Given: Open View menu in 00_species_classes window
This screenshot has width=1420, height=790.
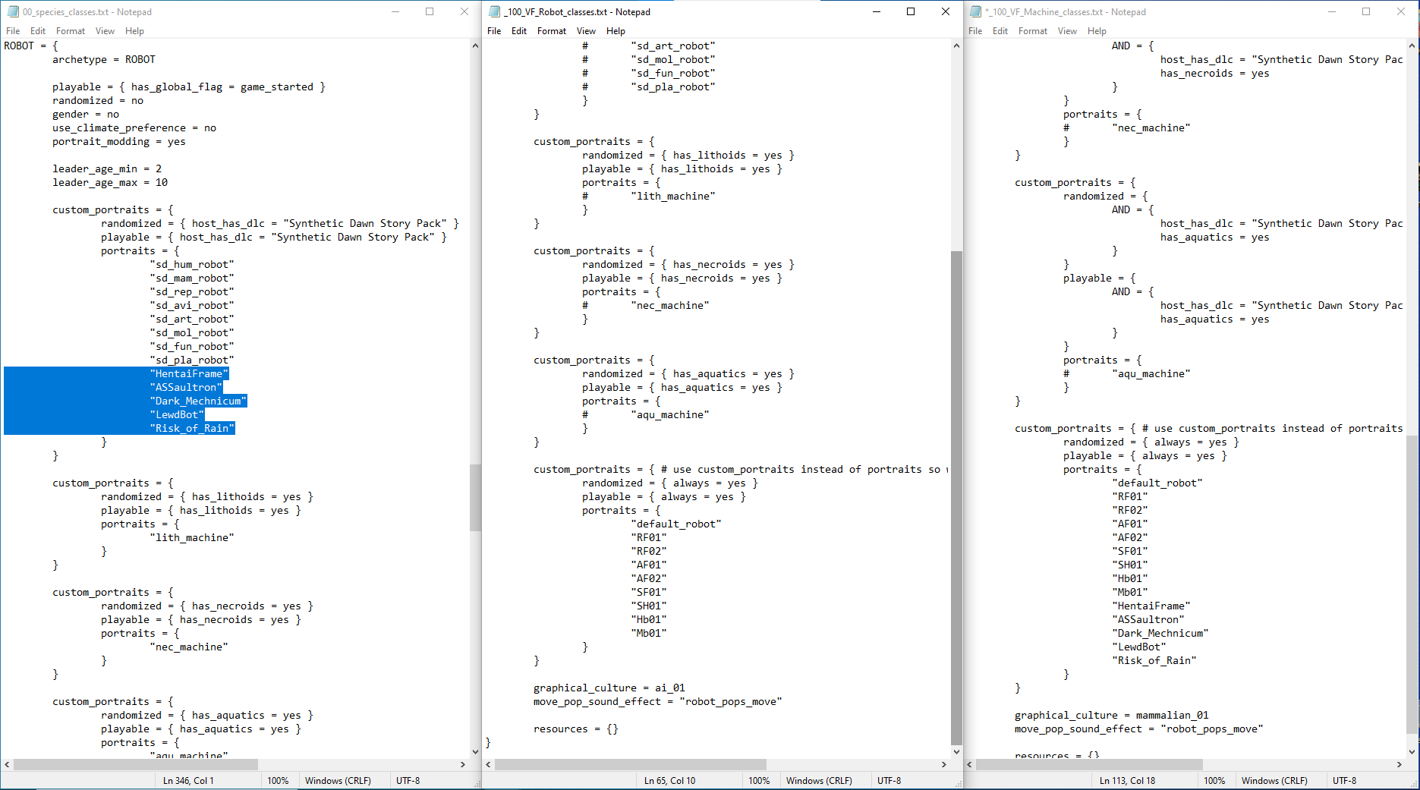Looking at the screenshot, I should 105,31.
